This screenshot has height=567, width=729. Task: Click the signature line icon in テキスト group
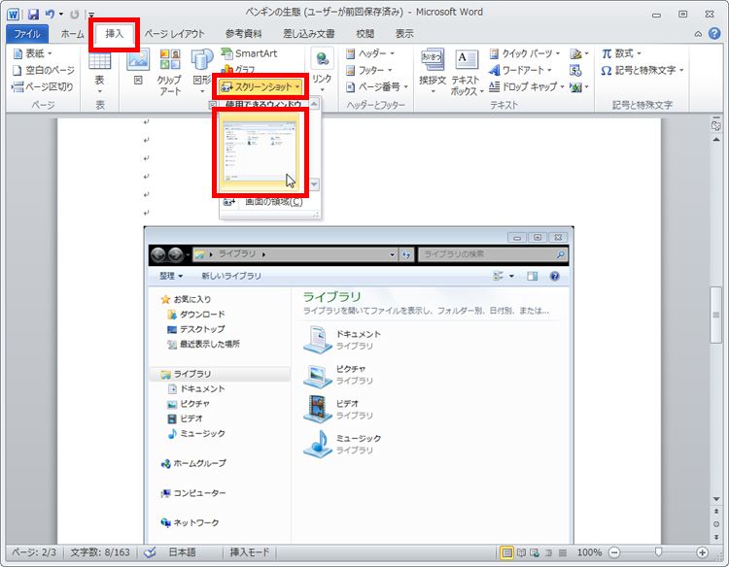coord(579,53)
